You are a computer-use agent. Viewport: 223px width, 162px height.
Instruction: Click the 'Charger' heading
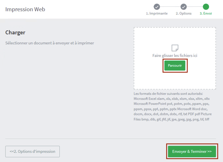pos(15,33)
